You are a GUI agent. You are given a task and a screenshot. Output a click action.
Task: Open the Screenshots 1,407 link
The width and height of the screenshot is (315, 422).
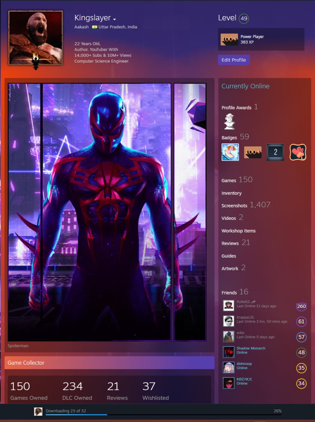[246, 205]
